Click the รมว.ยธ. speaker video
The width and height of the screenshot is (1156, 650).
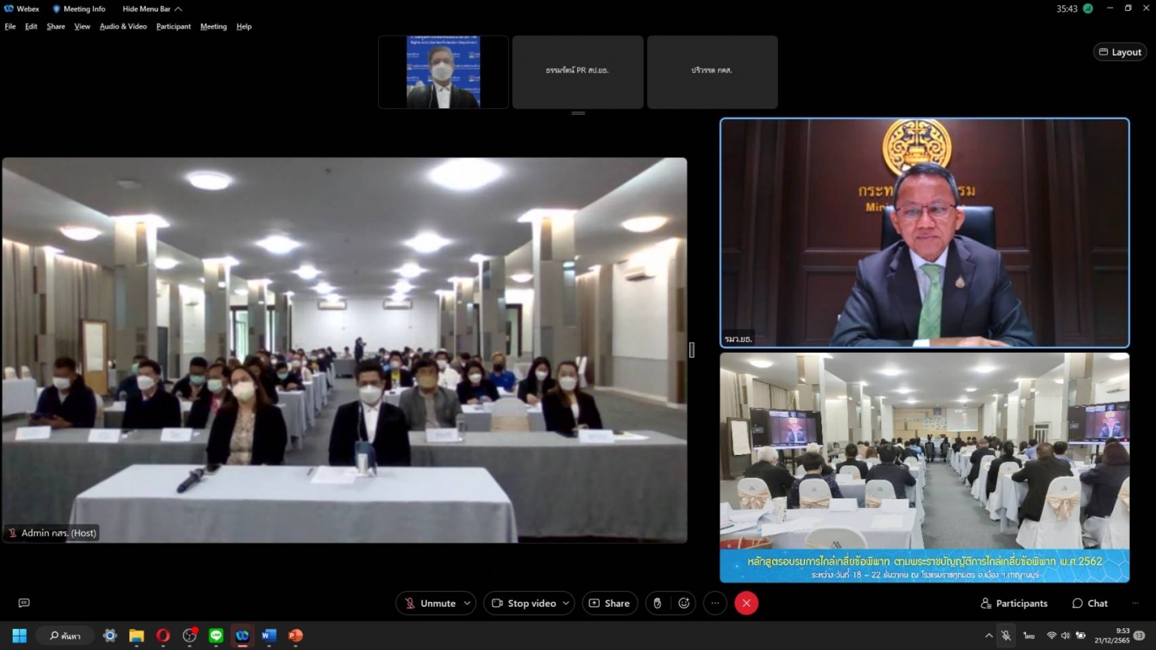[x=924, y=233]
